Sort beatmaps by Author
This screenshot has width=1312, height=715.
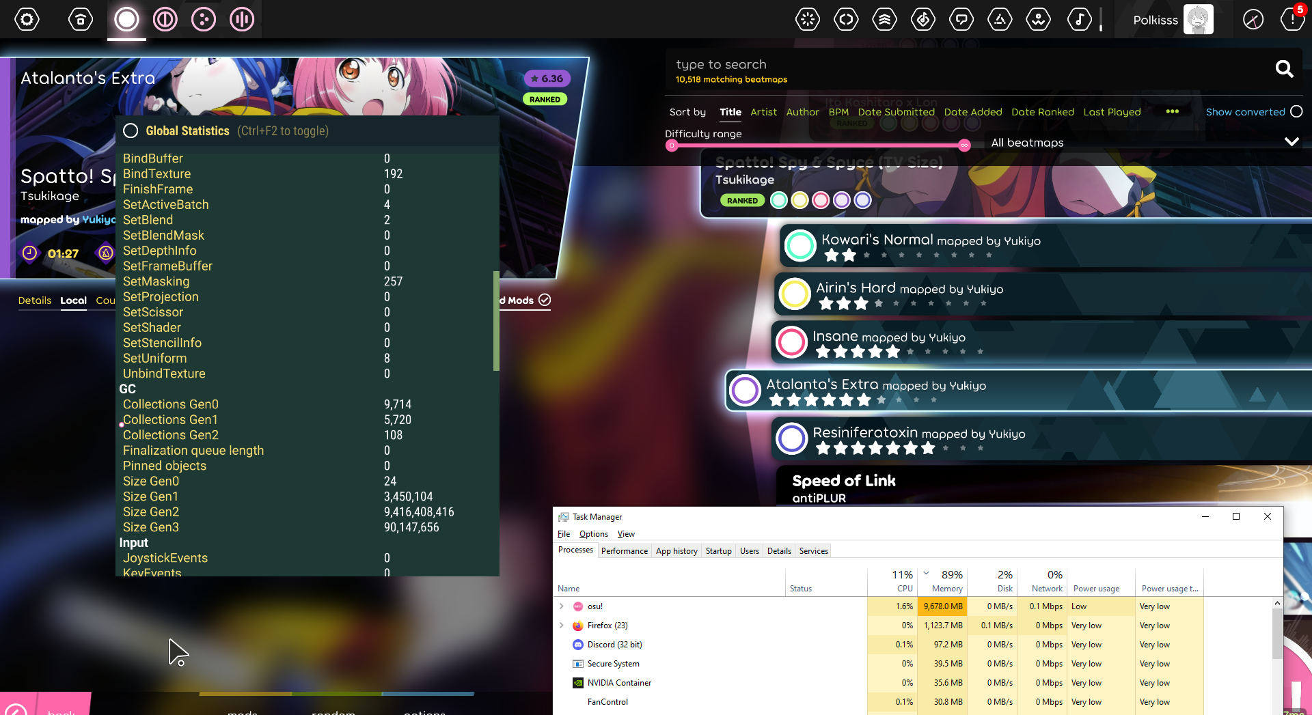point(802,112)
